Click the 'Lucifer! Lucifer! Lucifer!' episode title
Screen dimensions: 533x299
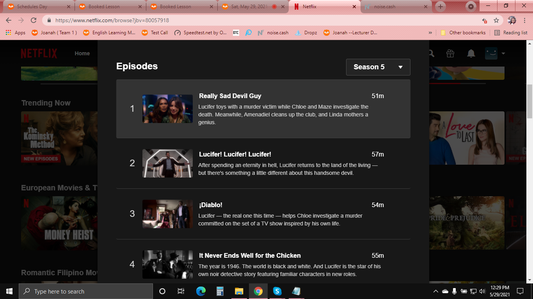click(235, 154)
